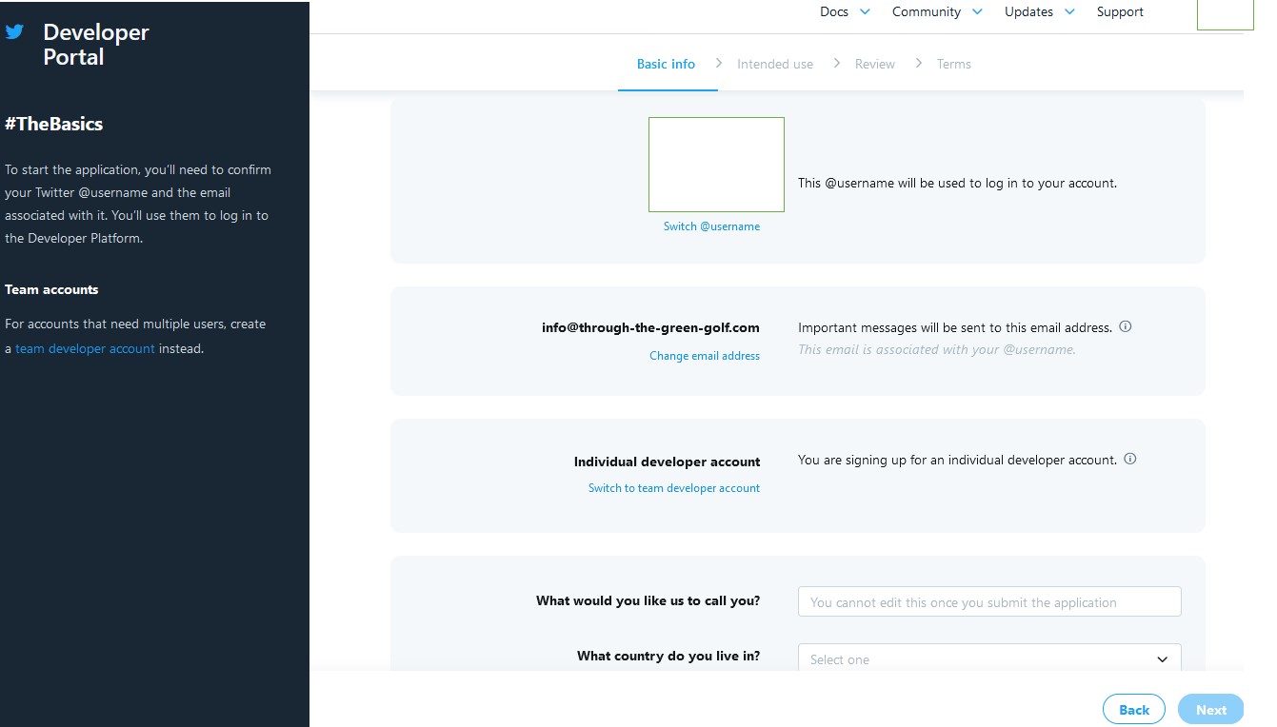Go to Support page
The width and height of the screenshot is (1277, 727).
(1120, 12)
